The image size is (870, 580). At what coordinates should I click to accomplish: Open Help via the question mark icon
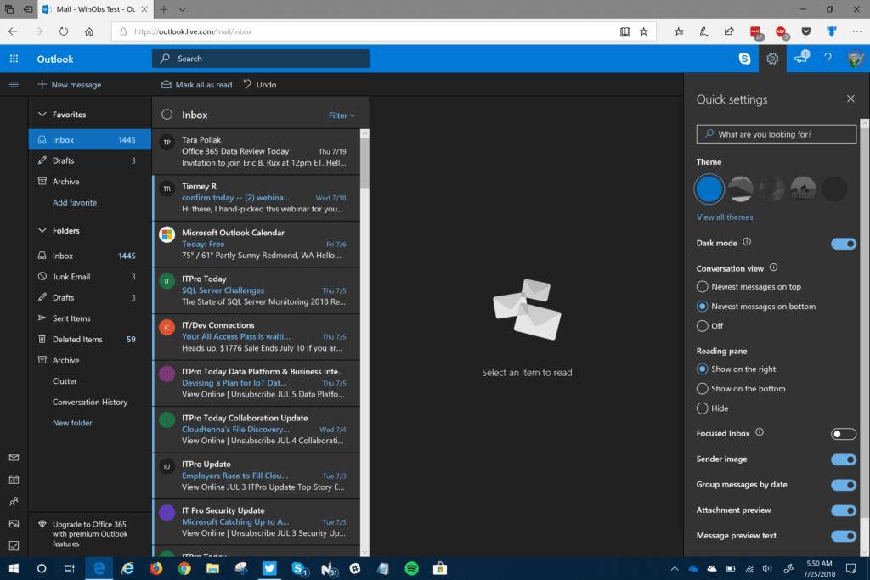click(828, 59)
